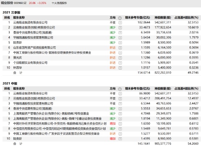
Task: Select holding quantity 177,922,654 cell
Action: tap(163, 28)
